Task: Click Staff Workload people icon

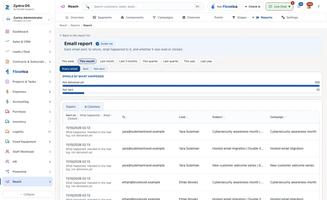Action: pyautogui.click(x=7, y=152)
